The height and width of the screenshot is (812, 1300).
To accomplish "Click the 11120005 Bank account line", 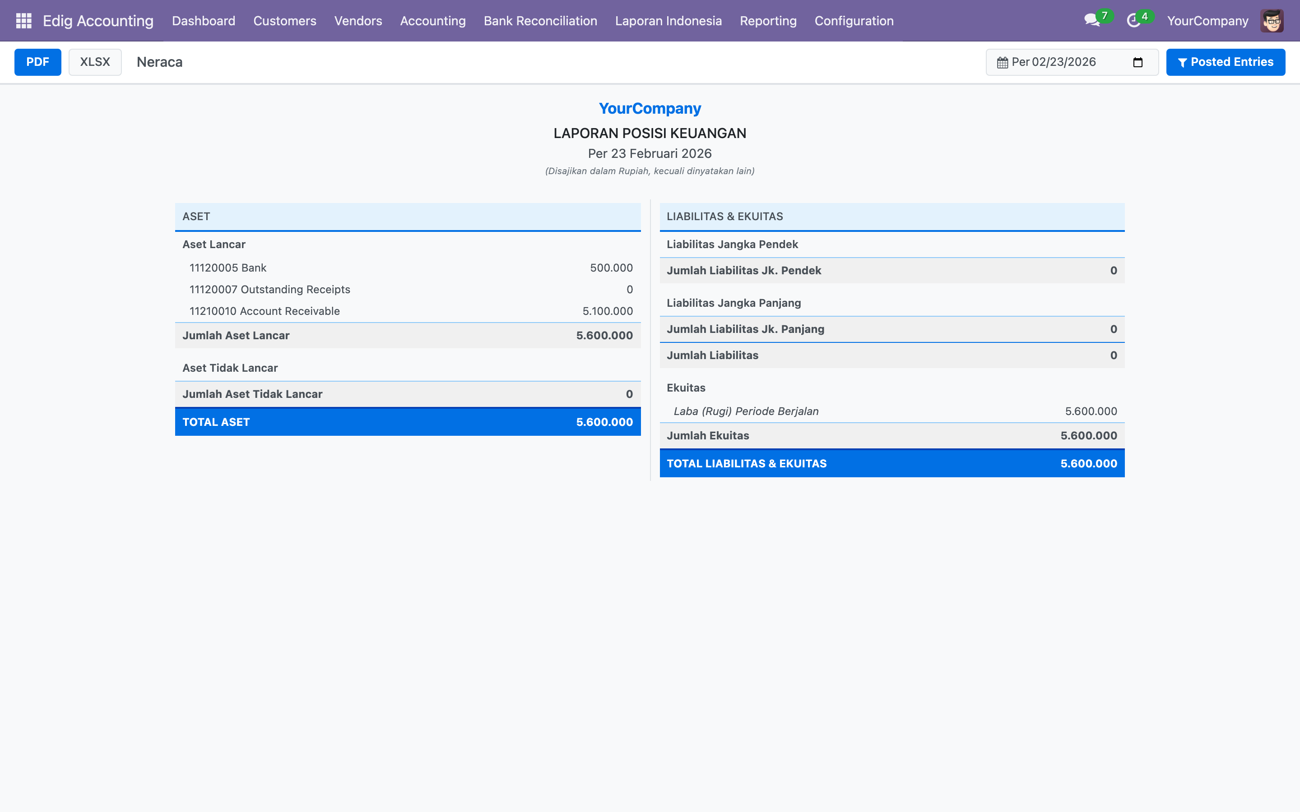I will click(228, 268).
